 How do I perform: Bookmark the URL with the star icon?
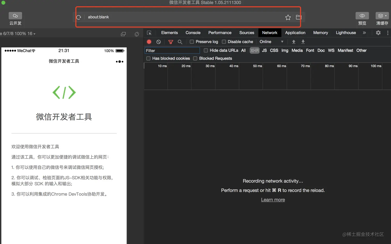click(x=288, y=17)
